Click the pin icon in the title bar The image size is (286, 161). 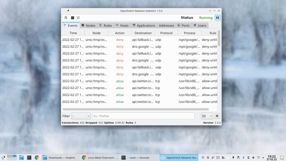click(x=68, y=11)
